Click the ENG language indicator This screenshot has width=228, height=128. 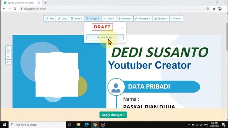point(206,125)
